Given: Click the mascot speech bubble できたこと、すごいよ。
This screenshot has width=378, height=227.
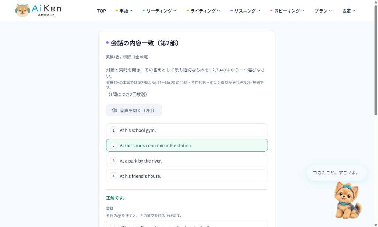Looking at the screenshot, I should click(x=337, y=172).
